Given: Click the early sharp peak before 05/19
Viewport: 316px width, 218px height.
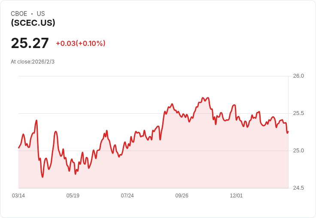Looking at the screenshot, I should click(x=37, y=121).
